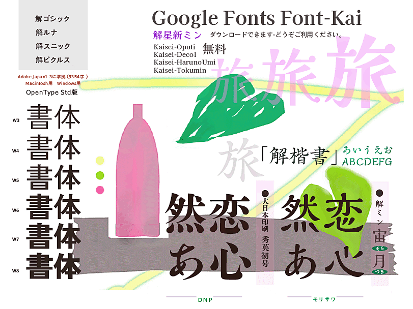
Task: Open the Kaisei-Tokumin font link
Action: [180, 70]
